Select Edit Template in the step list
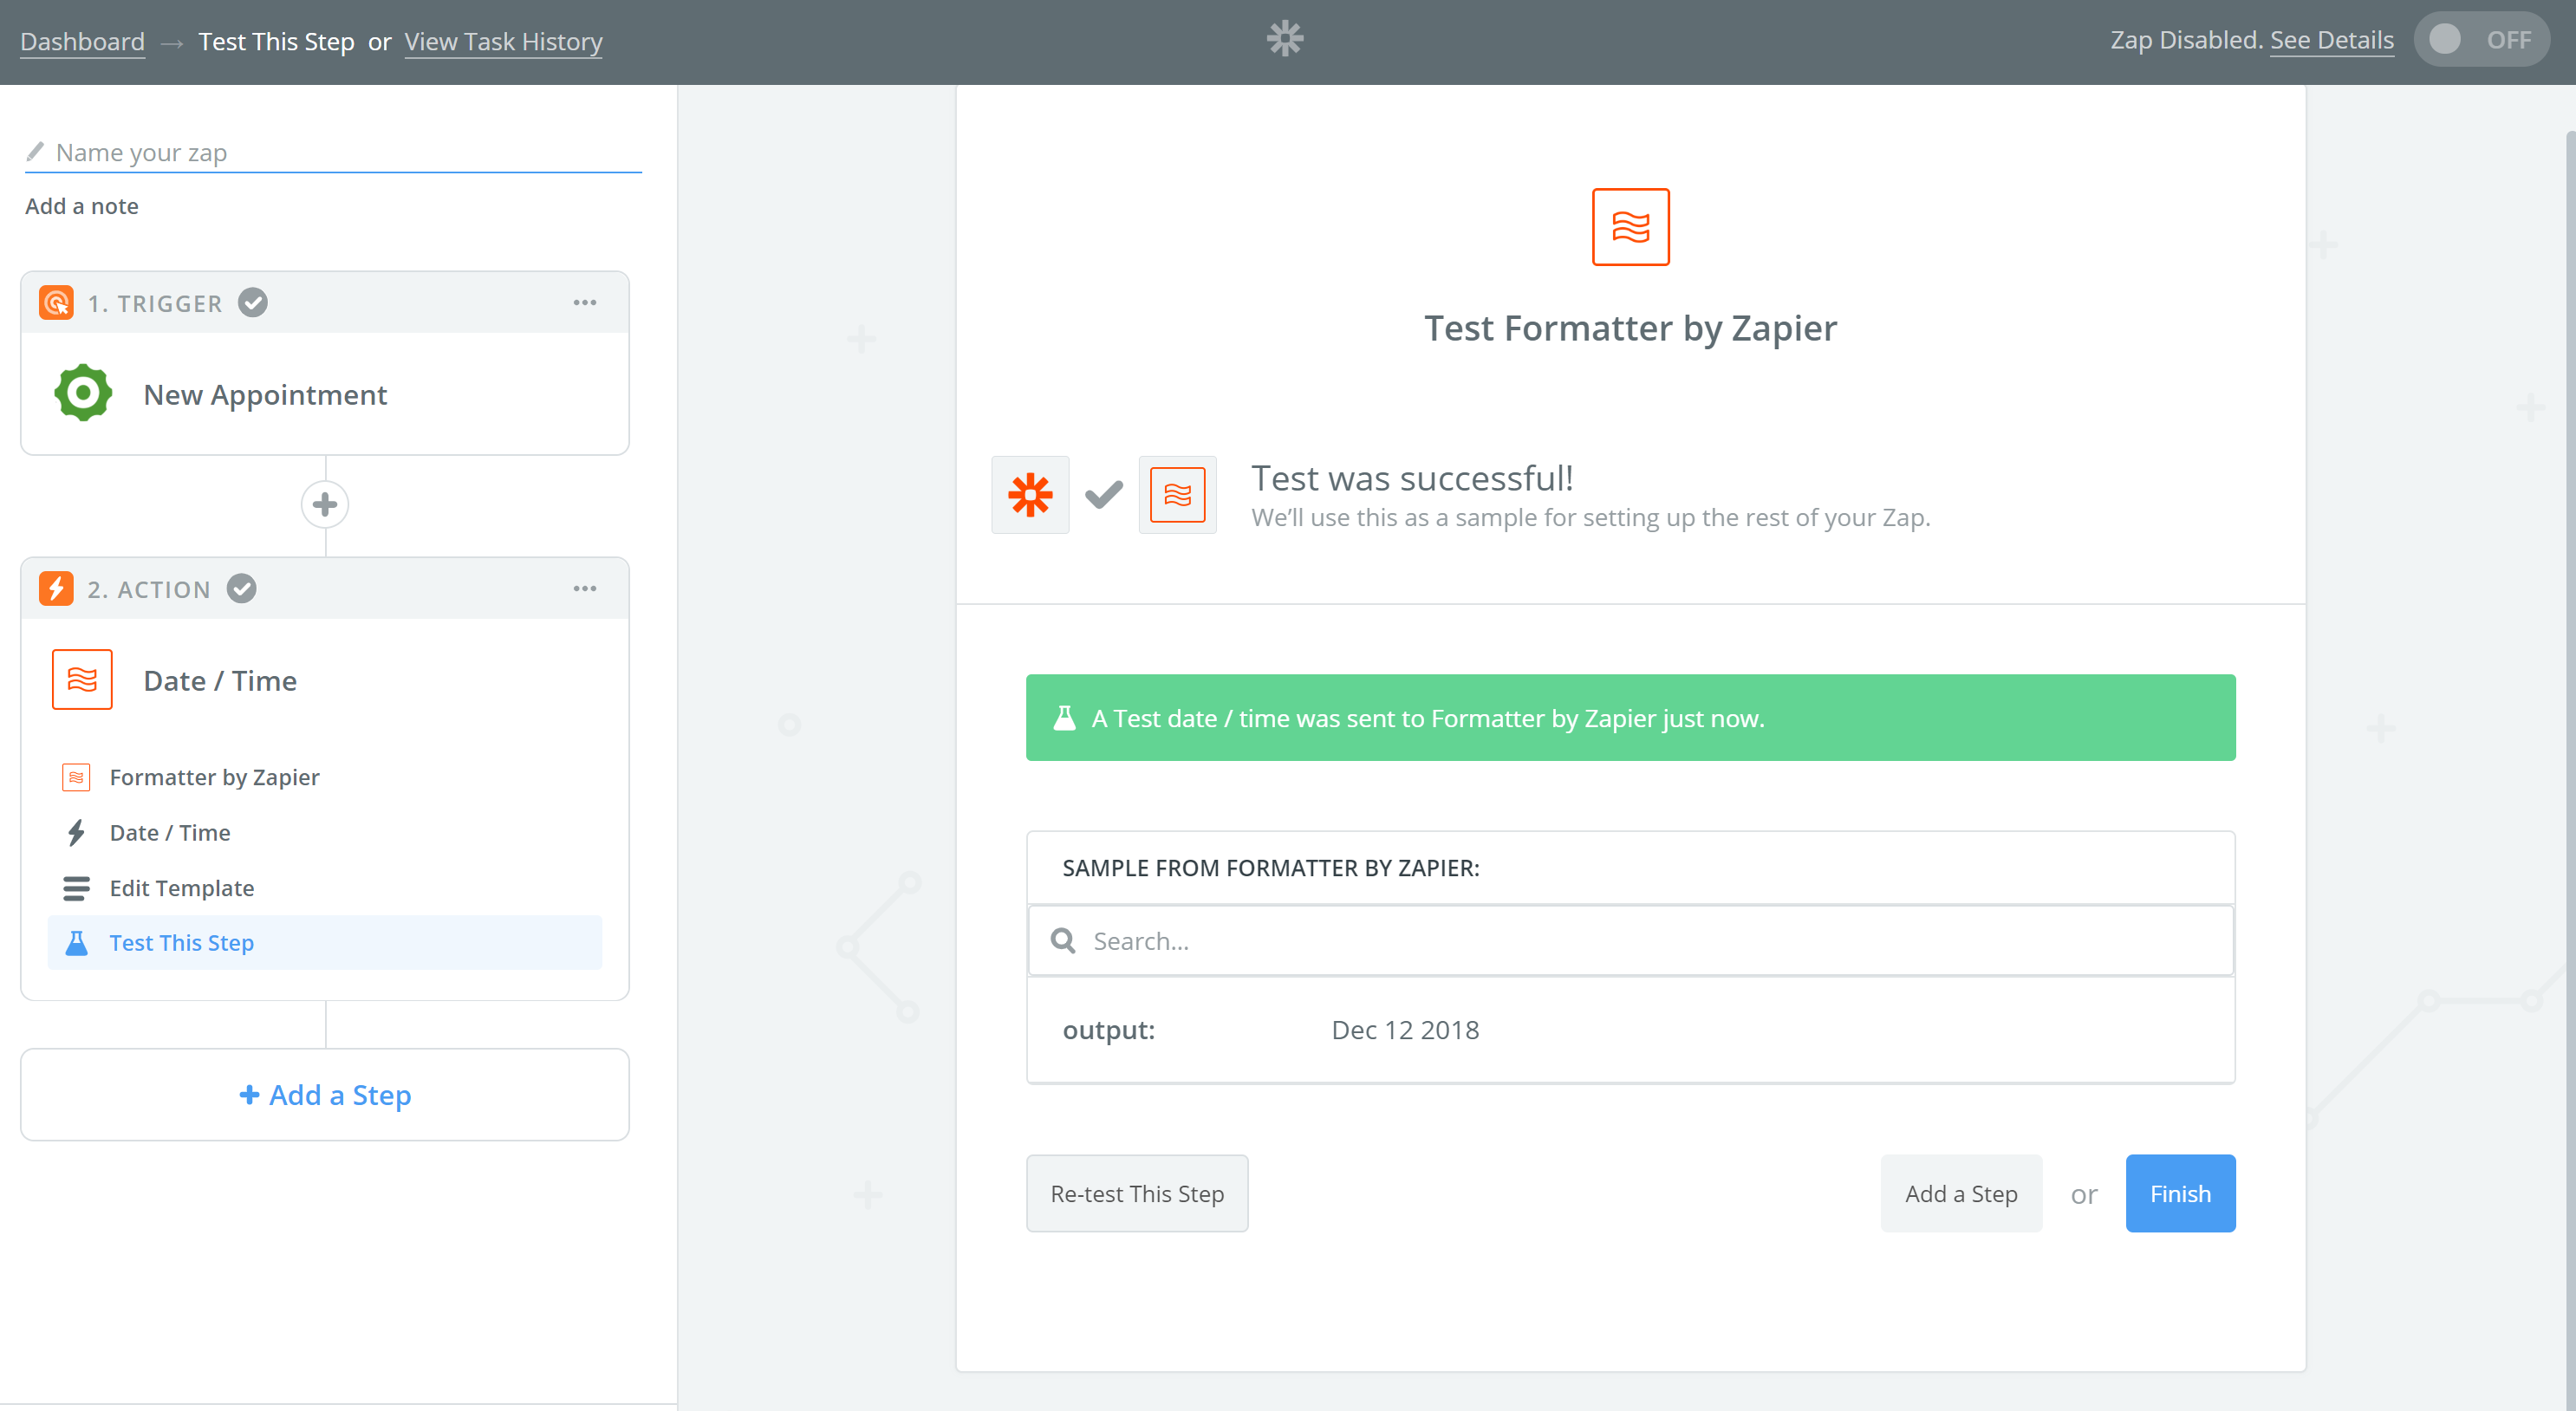Image resolution: width=2576 pixels, height=1411 pixels. [x=182, y=888]
